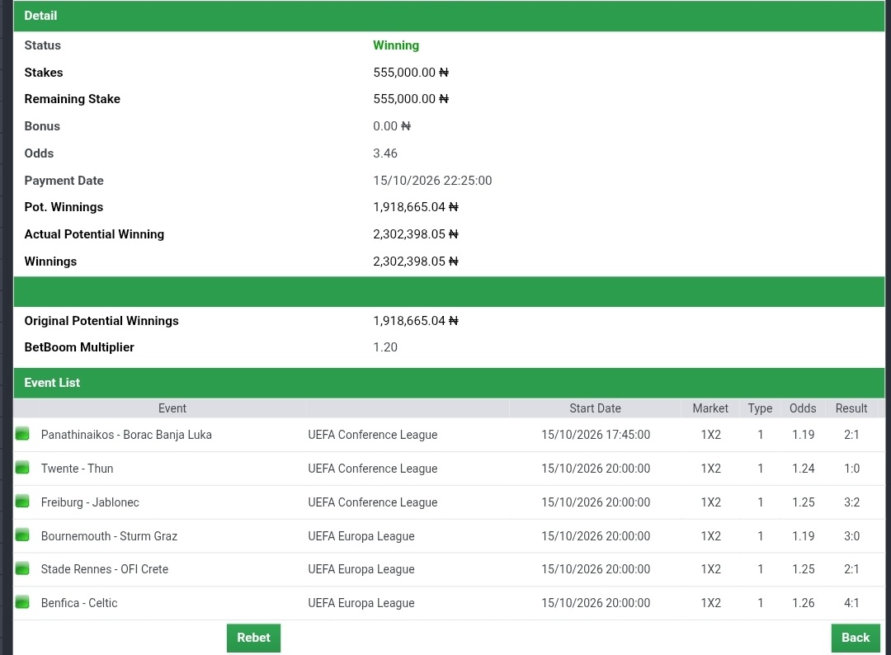Go back using the Back button

click(856, 638)
